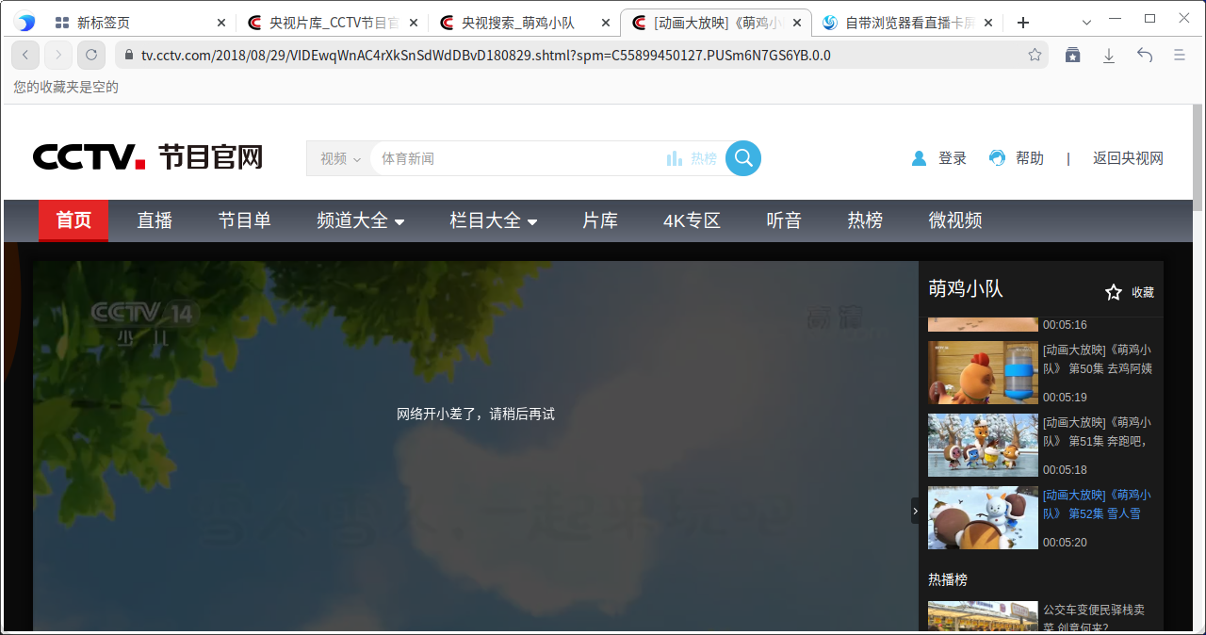This screenshot has width=1206, height=635.
Task: Open the tab list dropdown chevron
Action: [1086, 23]
